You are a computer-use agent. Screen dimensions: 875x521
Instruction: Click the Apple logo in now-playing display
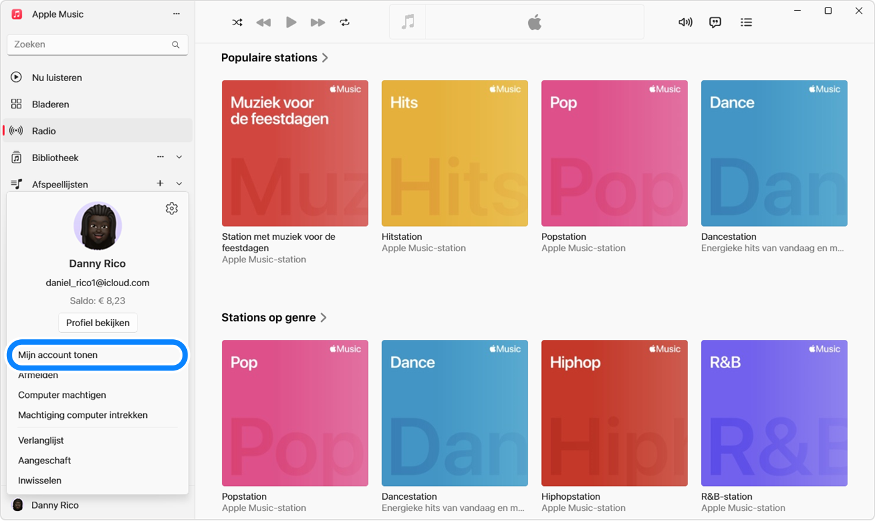534,23
